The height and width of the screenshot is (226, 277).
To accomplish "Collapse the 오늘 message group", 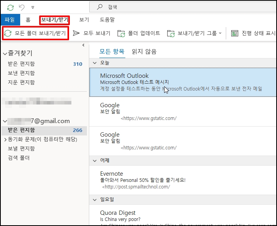I will [x=95, y=63].
